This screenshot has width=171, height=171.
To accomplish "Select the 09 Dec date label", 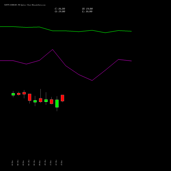I will (40, 163).
